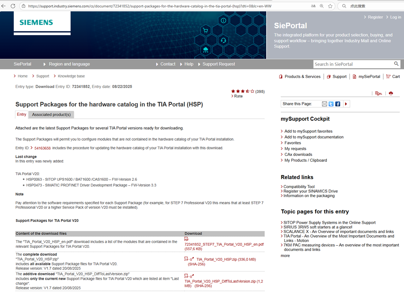
Task: Open Register your SINAMICS Drive link
Action: 310,191
